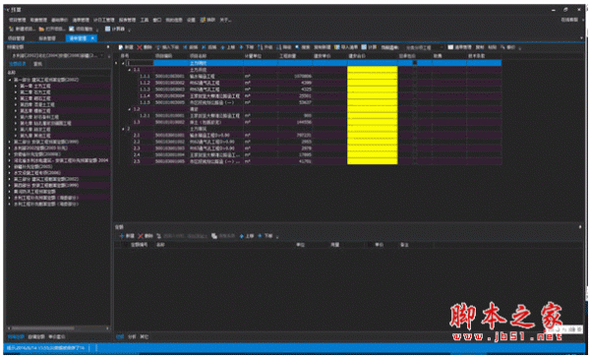Collapse row 1 in the bill table
The image size is (590, 357).
(123, 63)
